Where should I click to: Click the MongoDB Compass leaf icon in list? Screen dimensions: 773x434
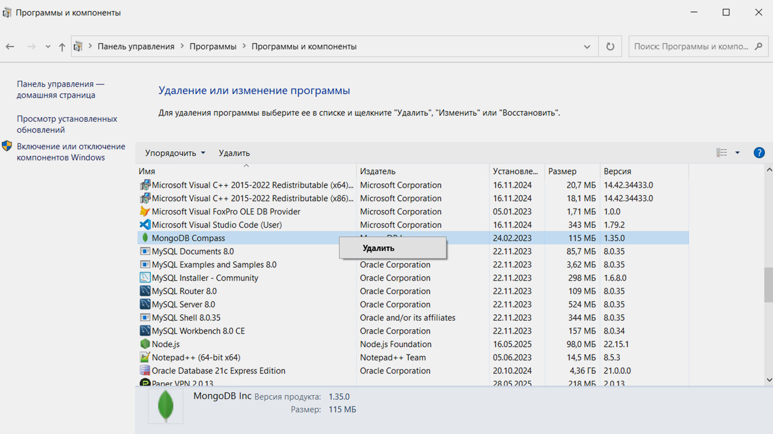coord(145,238)
